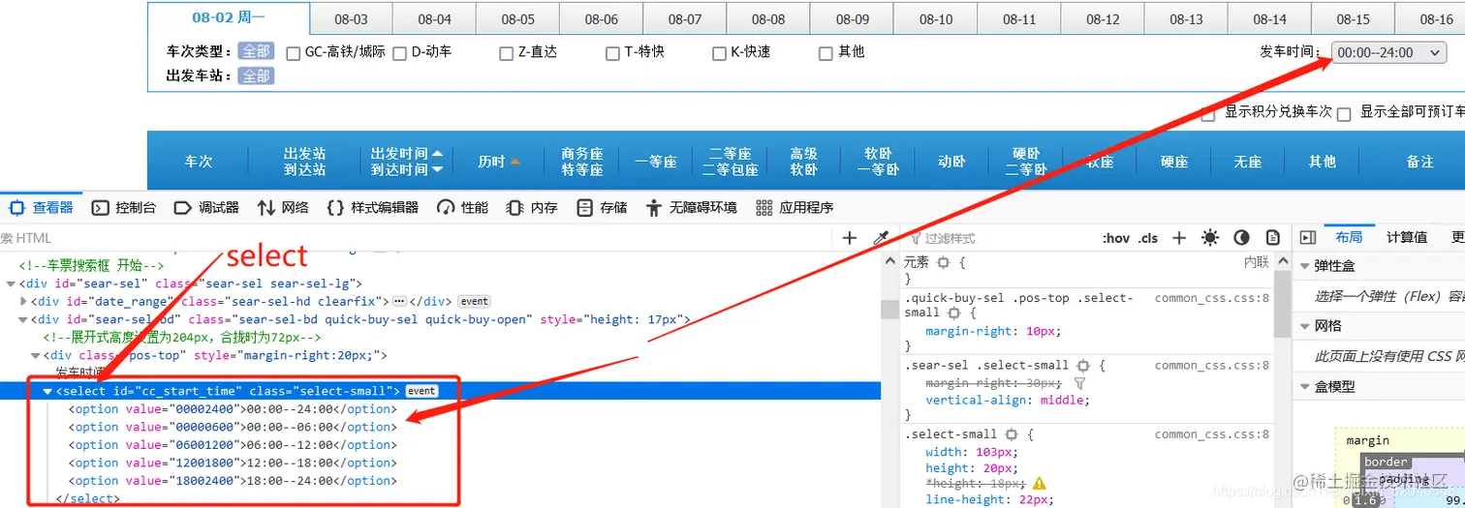Viewport: 1465px width, 508px height.
Task: Pick a color with the eyedropper icon
Action: (x=881, y=238)
